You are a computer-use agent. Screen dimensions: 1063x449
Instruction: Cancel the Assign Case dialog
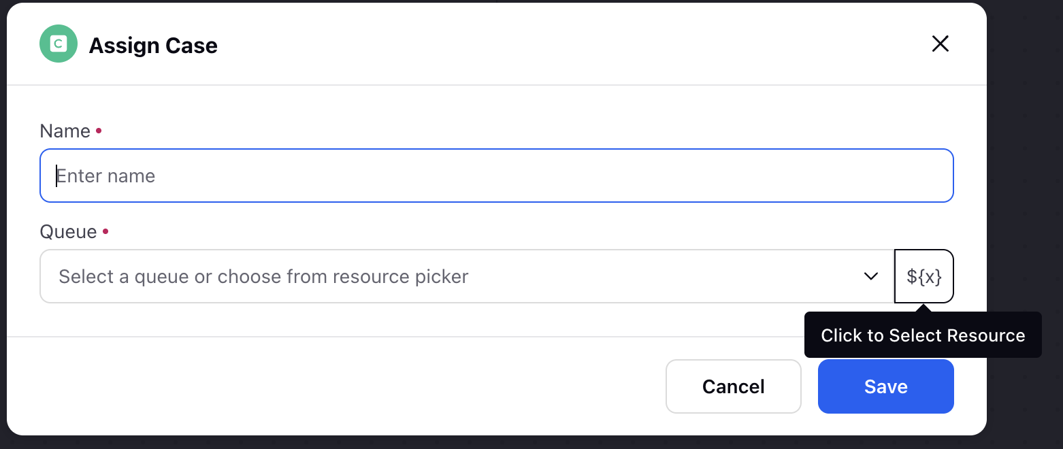tap(734, 386)
